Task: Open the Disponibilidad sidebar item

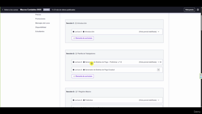Action: (x=41, y=27)
